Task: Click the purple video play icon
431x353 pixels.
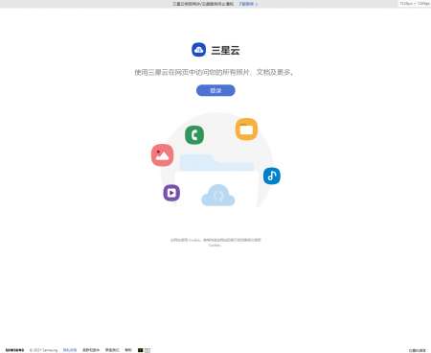Action: point(171,193)
